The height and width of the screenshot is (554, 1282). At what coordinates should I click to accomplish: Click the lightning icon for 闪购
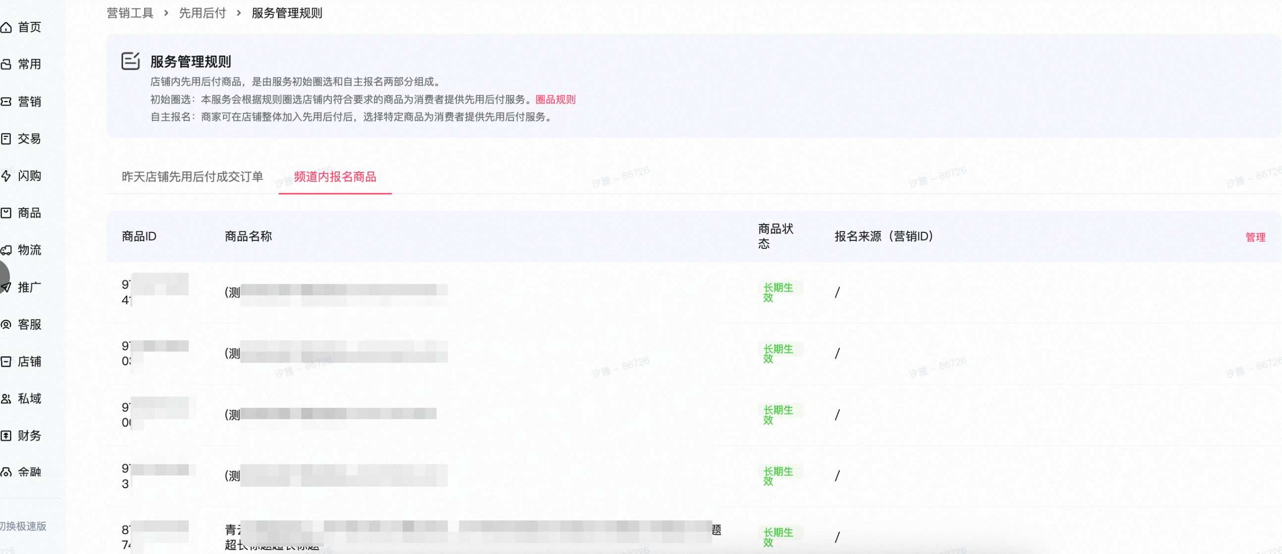(6, 176)
